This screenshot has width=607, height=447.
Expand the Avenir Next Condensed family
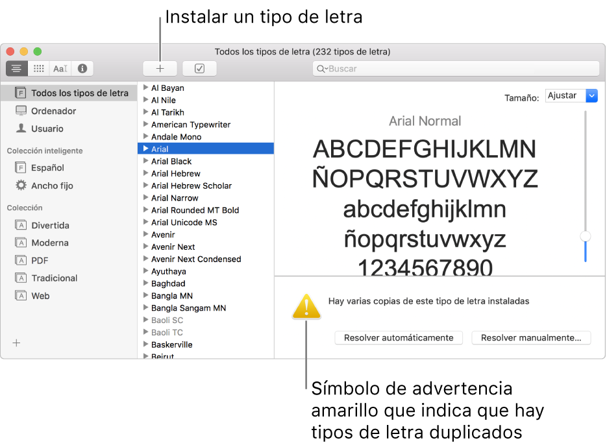tap(146, 258)
